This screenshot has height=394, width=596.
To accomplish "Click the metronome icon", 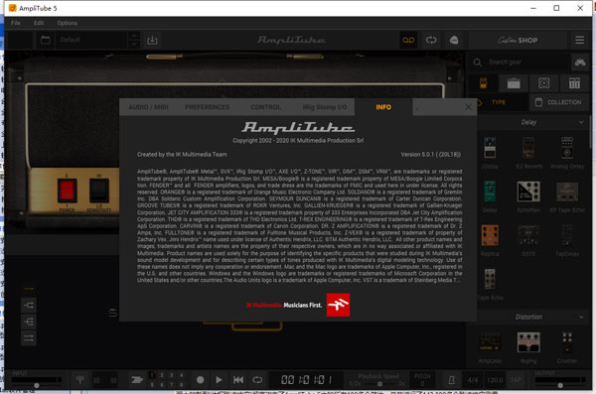I will (x=452, y=379).
